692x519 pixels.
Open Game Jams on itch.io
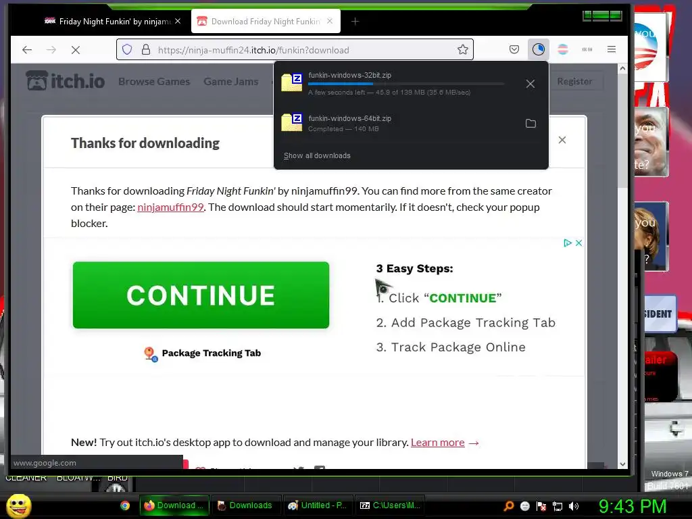[x=231, y=81]
